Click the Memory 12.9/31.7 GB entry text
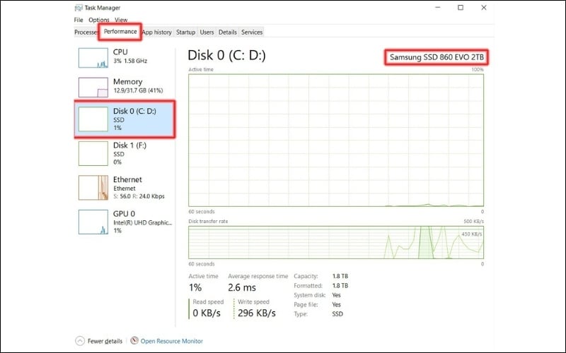This screenshot has height=353, width=566. coord(138,90)
